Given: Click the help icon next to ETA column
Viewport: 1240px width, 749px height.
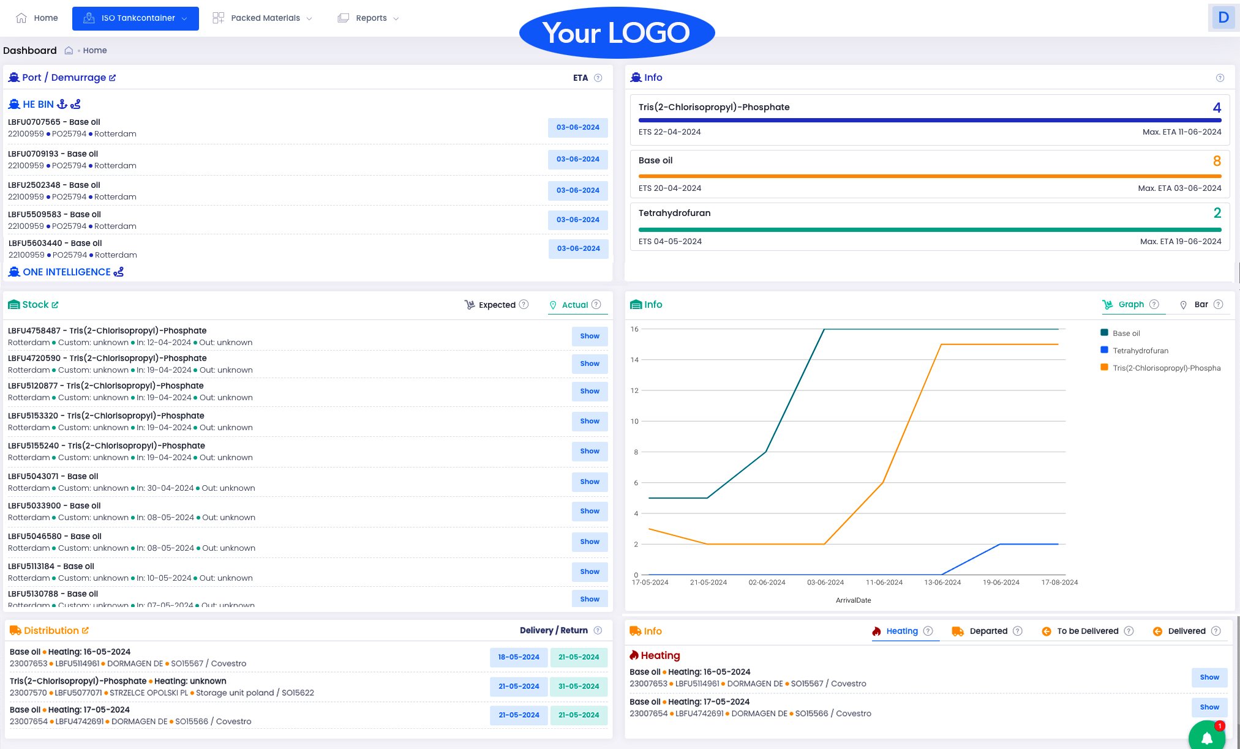Looking at the screenshot, I should tap(598, 78).
